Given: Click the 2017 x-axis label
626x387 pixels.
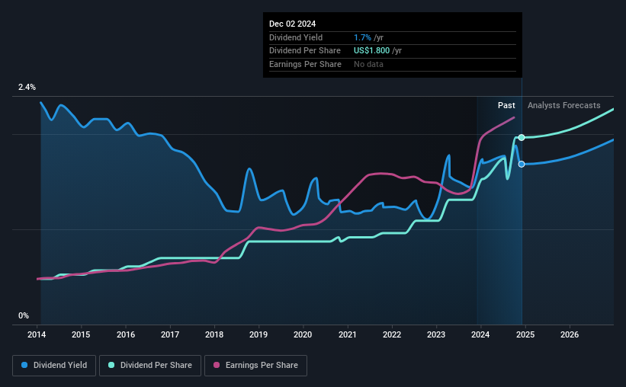Looking at the screenshot, I should click(x=170, y=334).
